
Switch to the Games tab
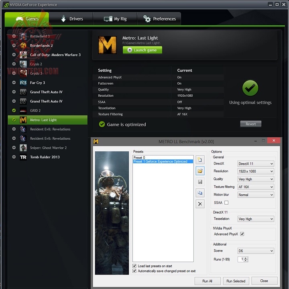tap(27, 19)
